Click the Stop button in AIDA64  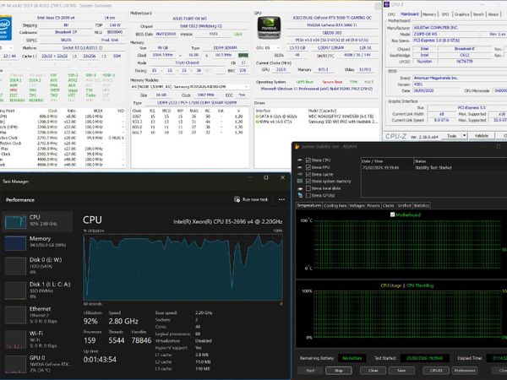(x=339, y=371)
